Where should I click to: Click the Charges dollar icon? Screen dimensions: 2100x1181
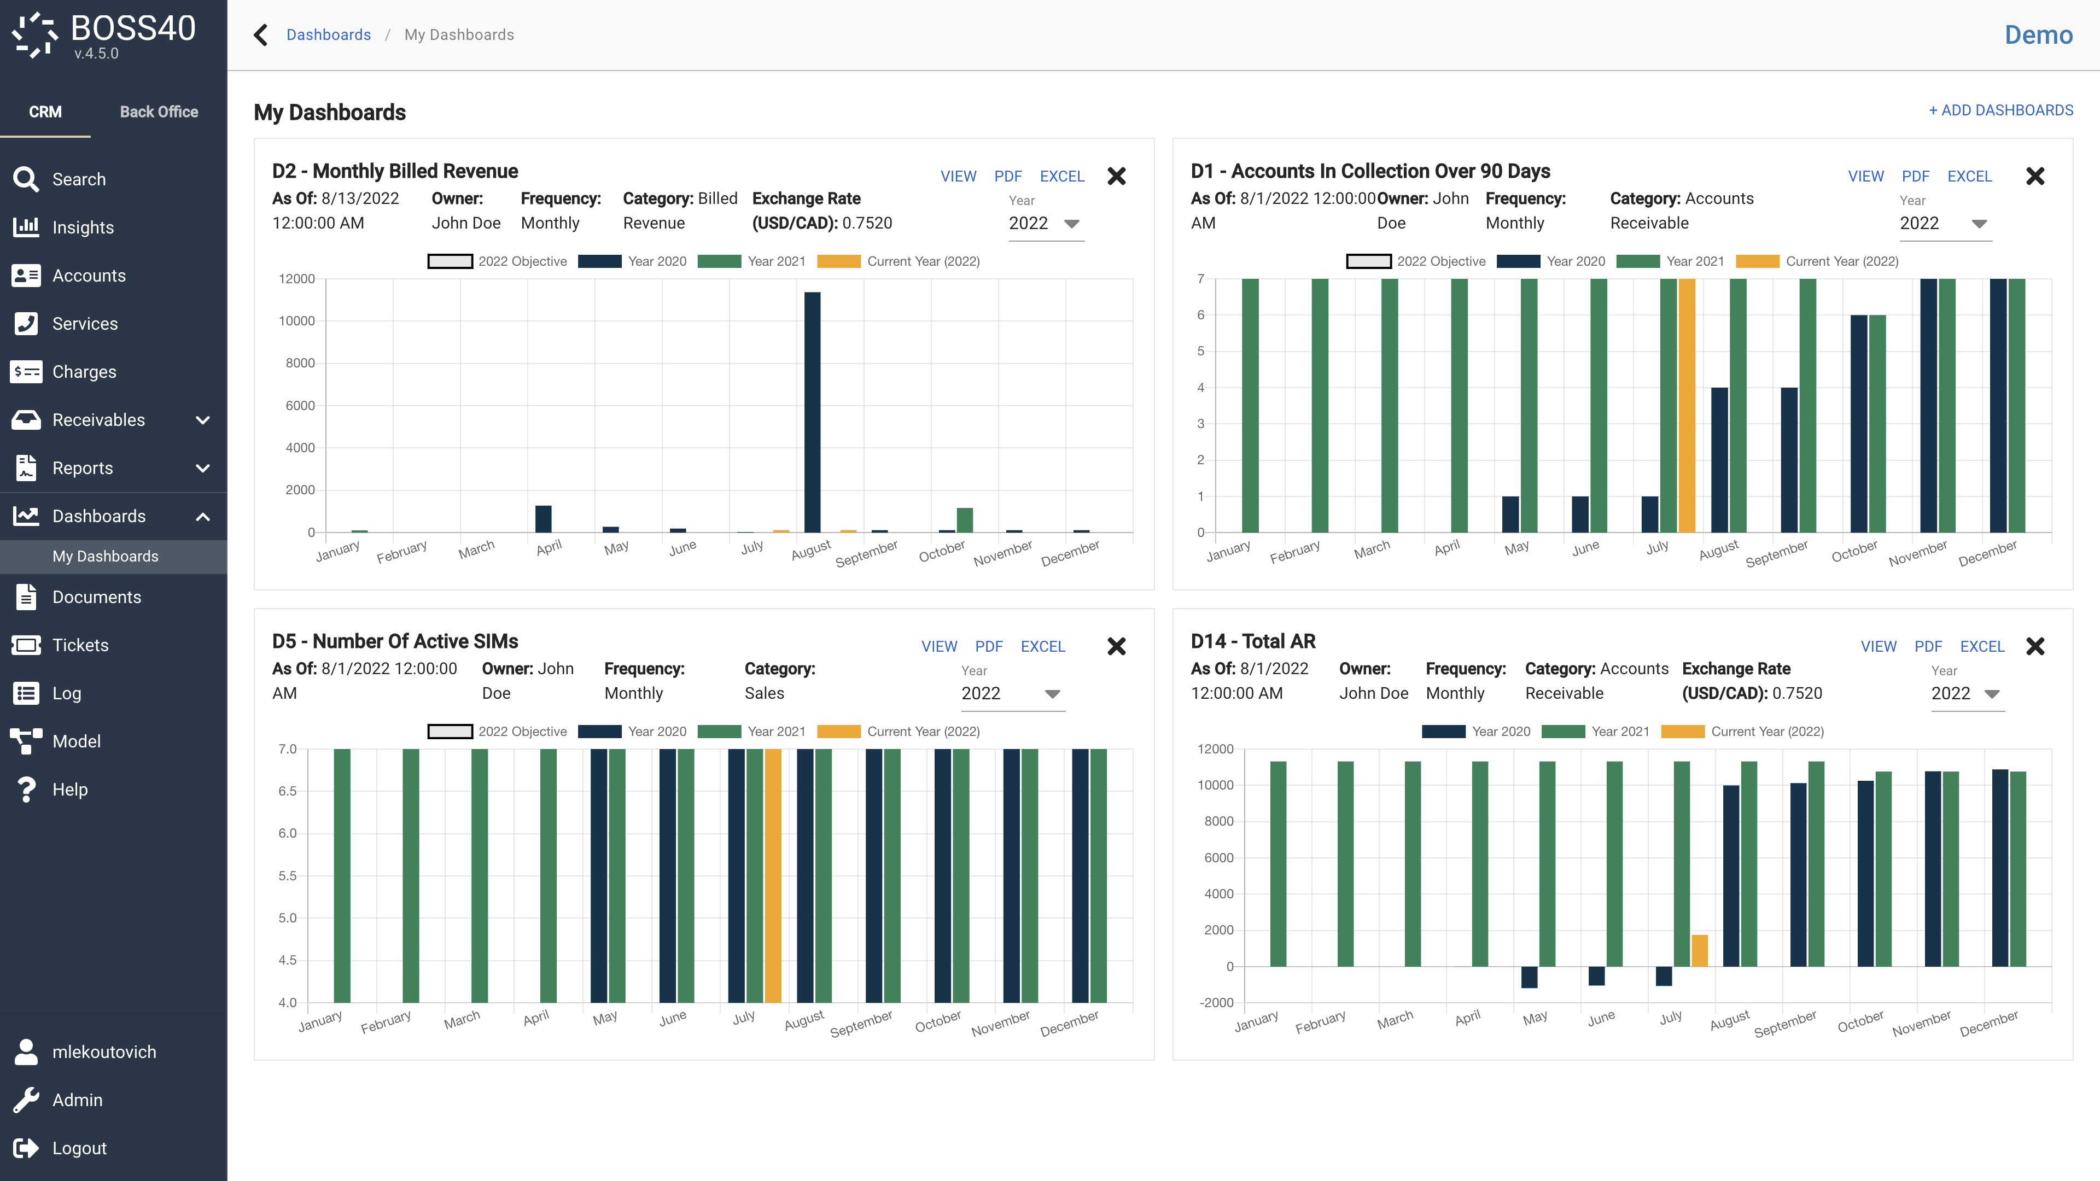click(26, 372)
